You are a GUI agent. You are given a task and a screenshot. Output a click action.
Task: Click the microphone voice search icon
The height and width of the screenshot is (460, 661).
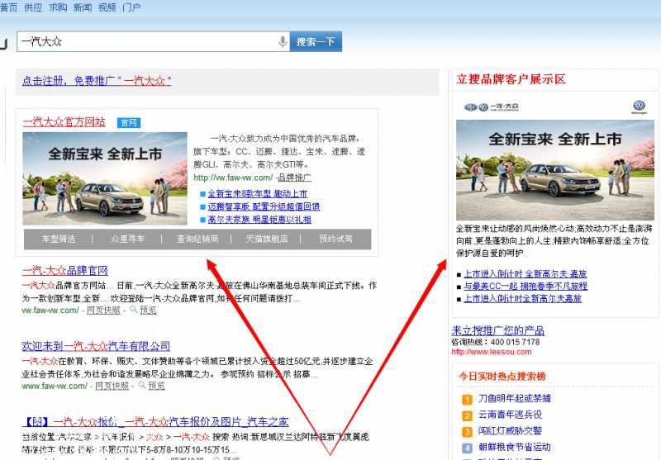pyautogui.click(x=283, y=41)
